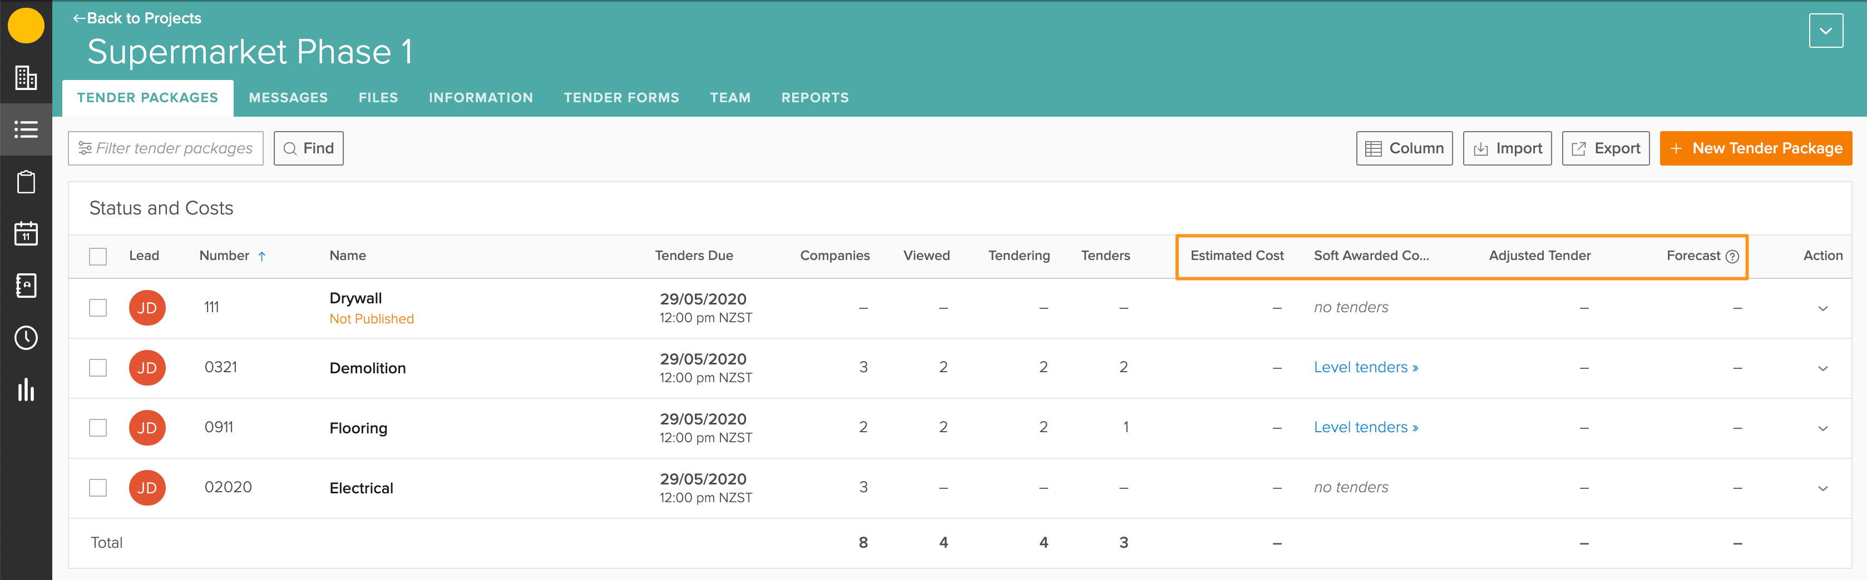Image resolution: width=1867 pixels, height=580 pixels.
Task: Go back to Projects
Action: coord(137,18)
